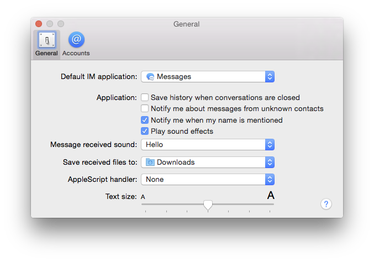The width and height of the screenshot is (374, 262).
Task: Click the Downloads folder icon
Action: click(150, 162)
